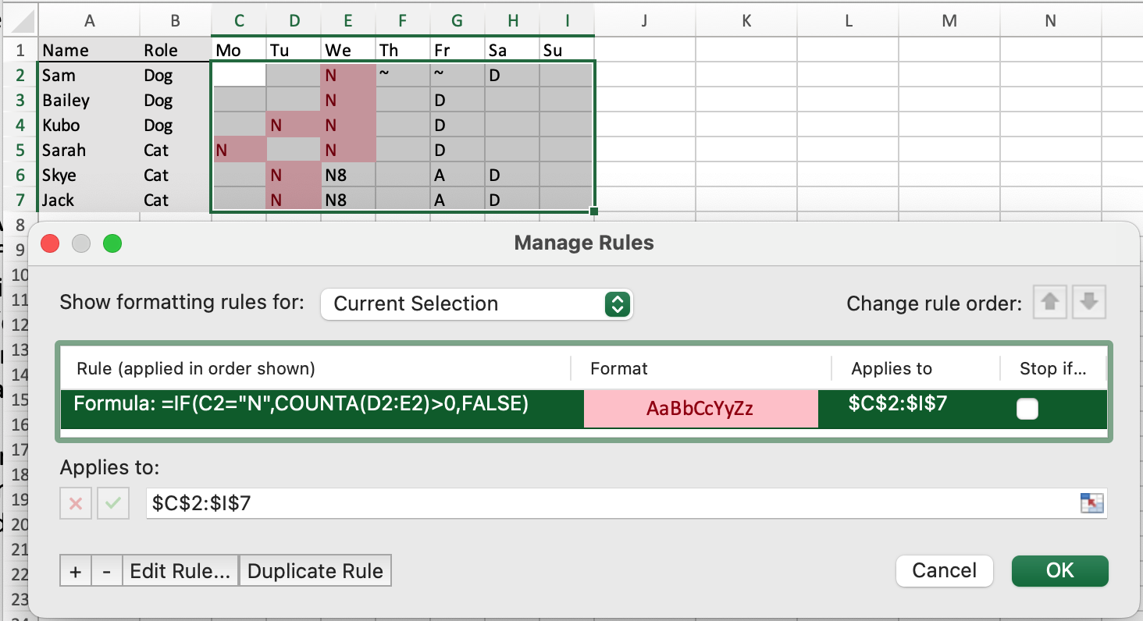This screenshot has width=1143, height=621.
Task: Confirm the range edit with the green checkmark icon
Action: click(x=114, y=503)
